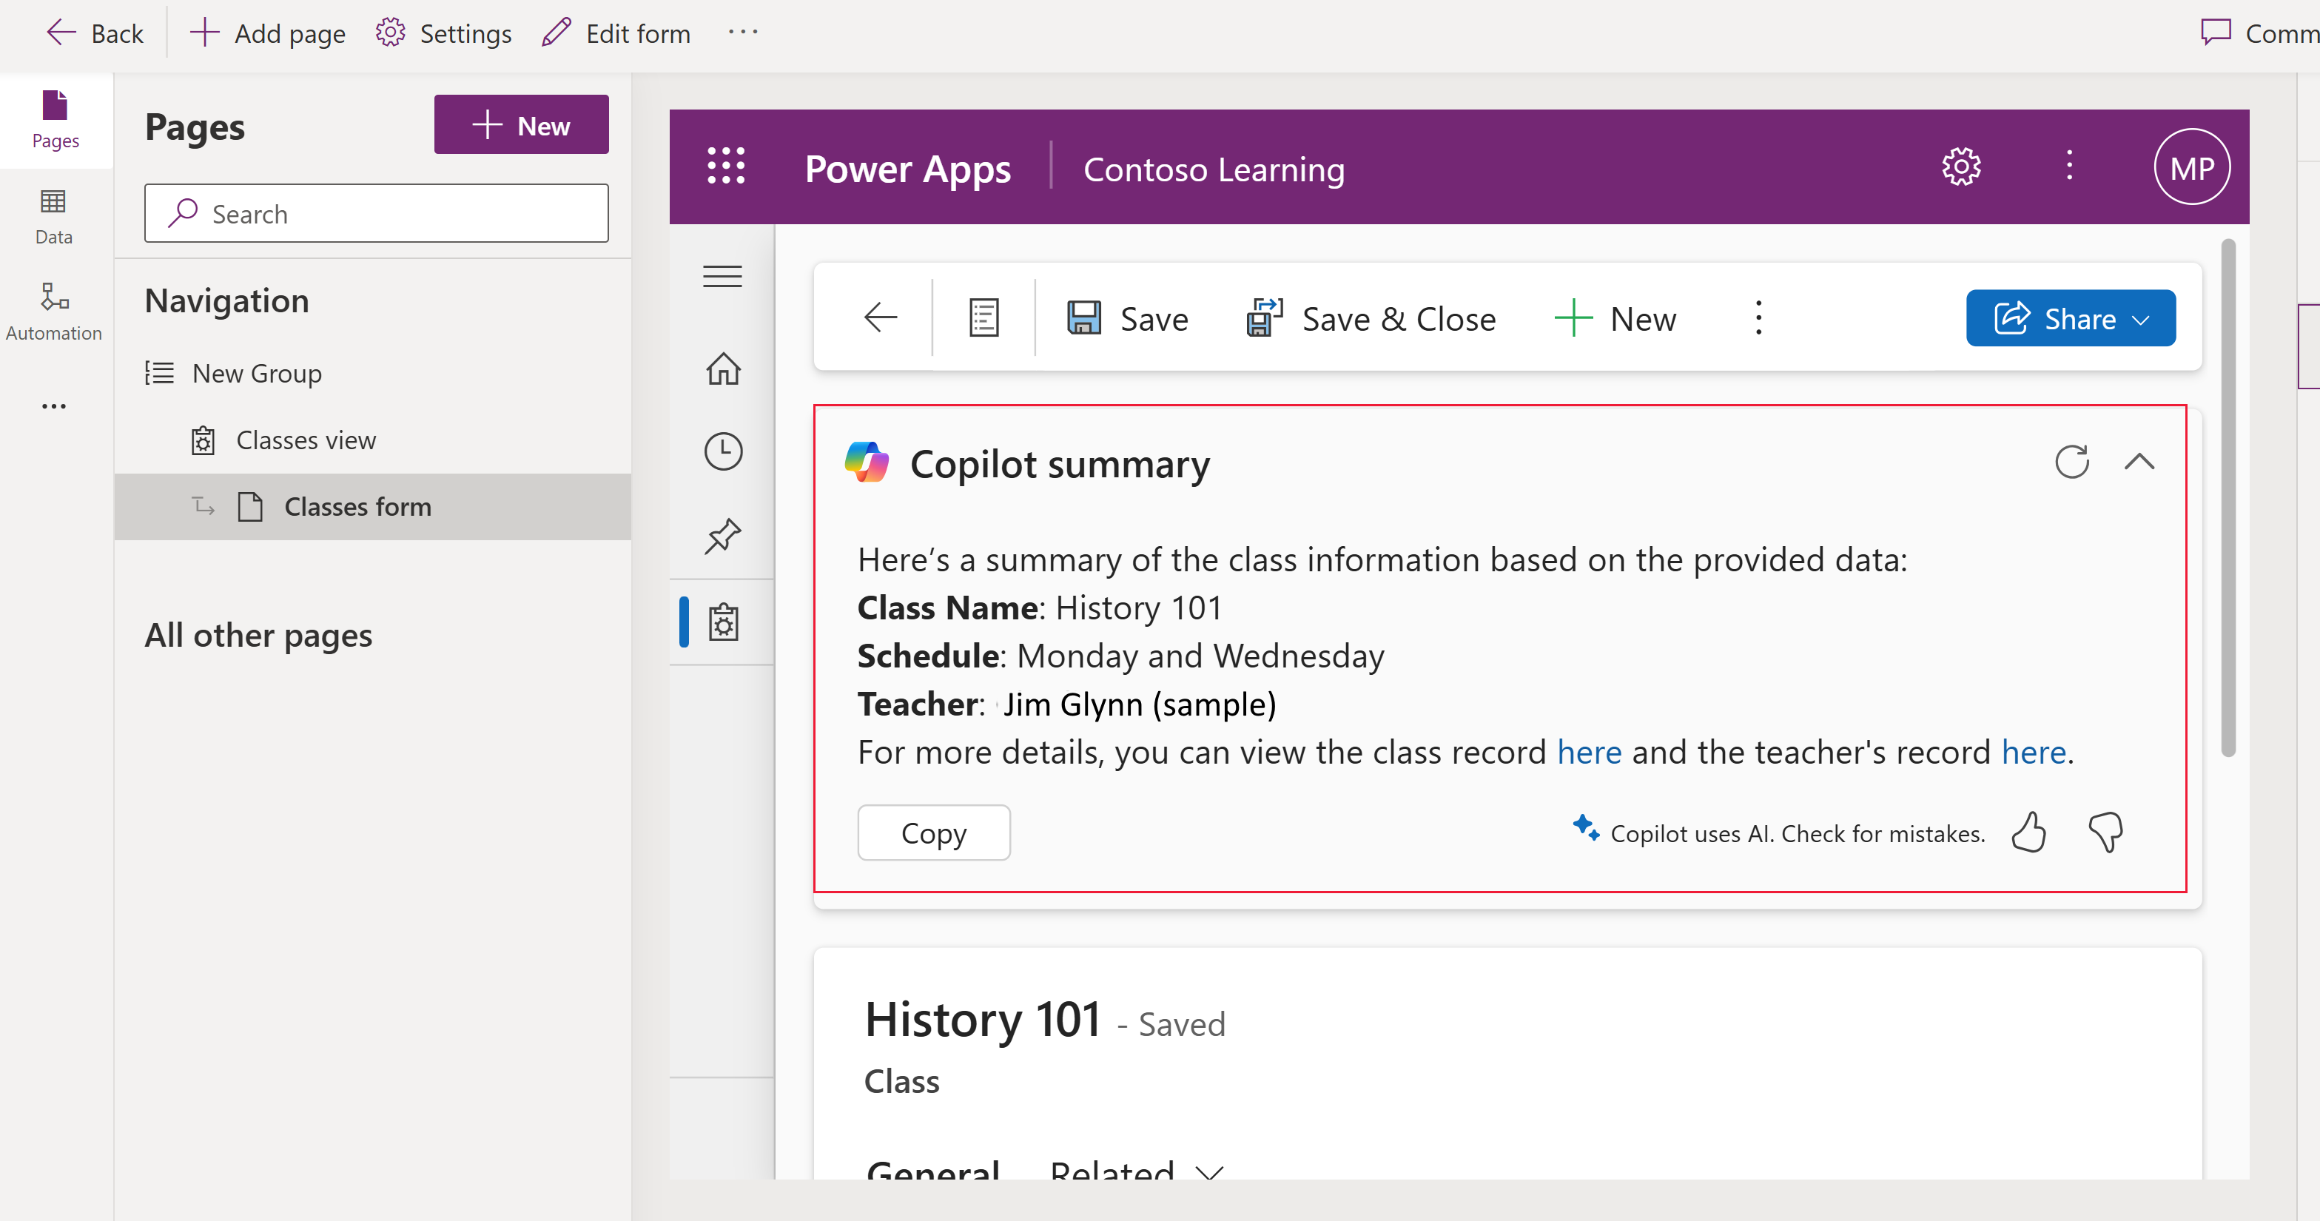Expand the three-dot more options menu

point(1758,317)
